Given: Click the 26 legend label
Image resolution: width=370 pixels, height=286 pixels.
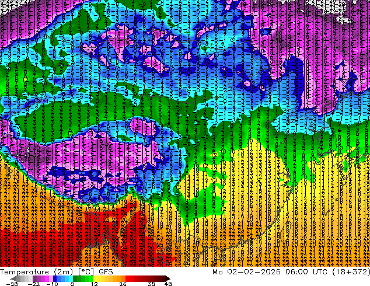Looking at the screenshot, I should 123,284.
